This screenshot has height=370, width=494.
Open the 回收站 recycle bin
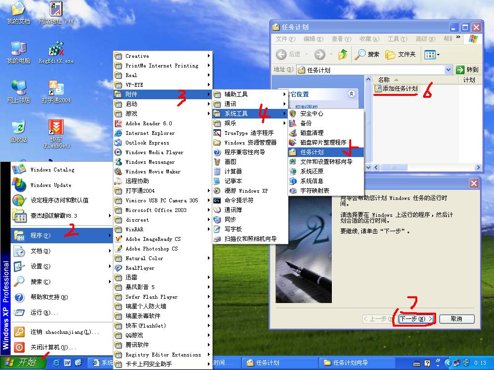point(18,131)
